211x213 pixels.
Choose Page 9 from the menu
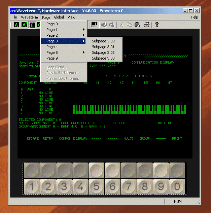click(63, 58)
